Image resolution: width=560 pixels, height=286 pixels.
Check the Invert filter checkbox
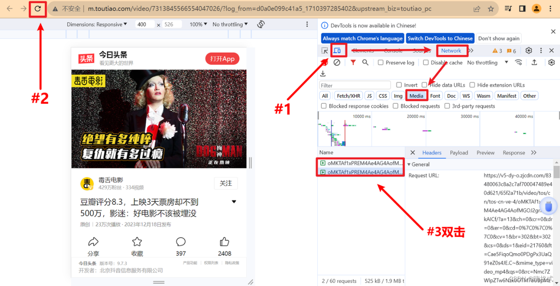coord(399,85)
